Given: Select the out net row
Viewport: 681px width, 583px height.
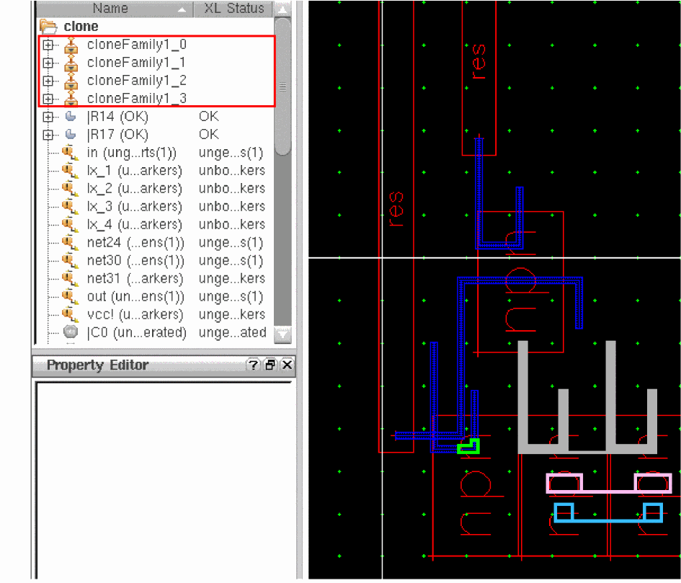Looking at the screenshot, I should 135,297.
